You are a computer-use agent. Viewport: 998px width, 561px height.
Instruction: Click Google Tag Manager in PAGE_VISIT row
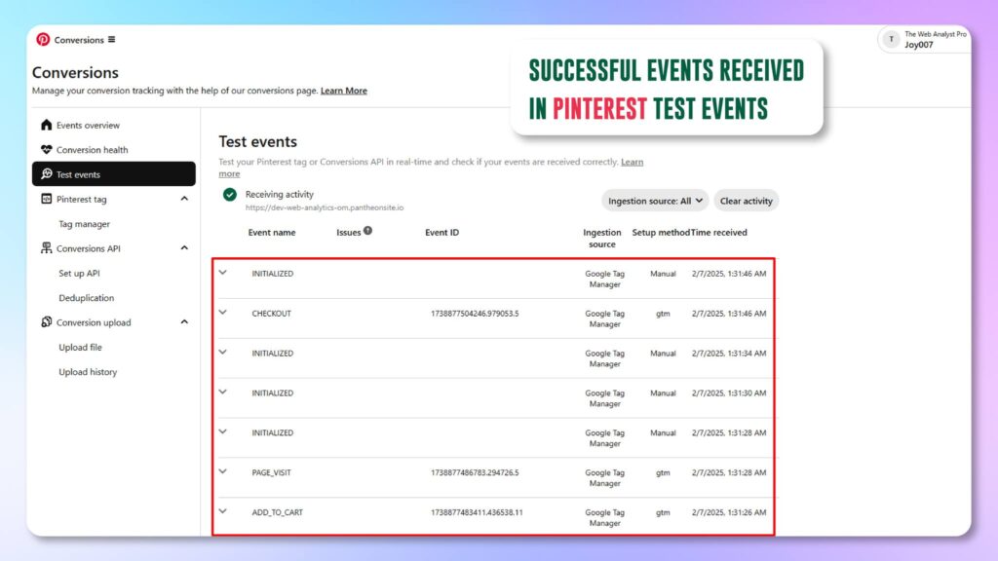click(604, 477)
